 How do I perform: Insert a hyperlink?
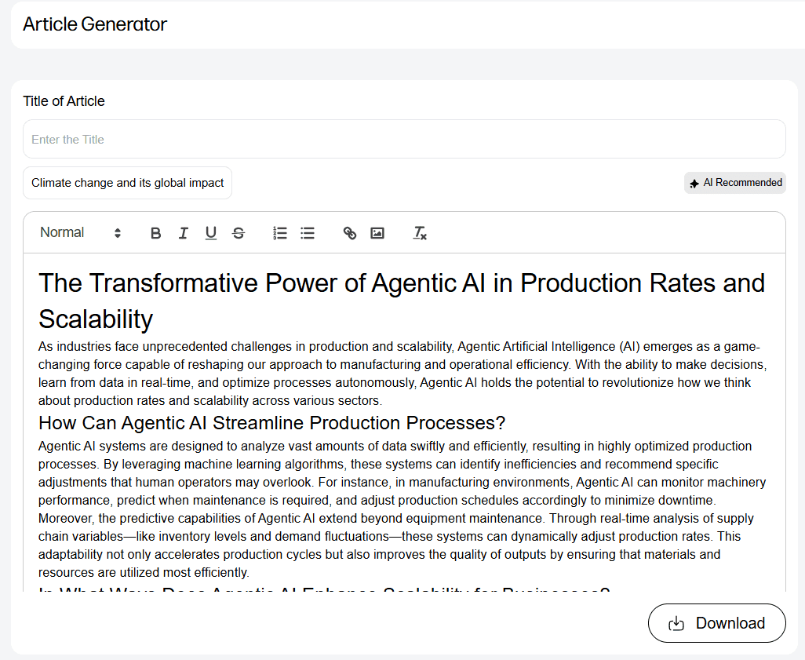pyautogui.click(x=350, y=233)
